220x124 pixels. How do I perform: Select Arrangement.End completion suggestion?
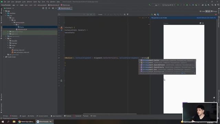click(x=167, y=70)
